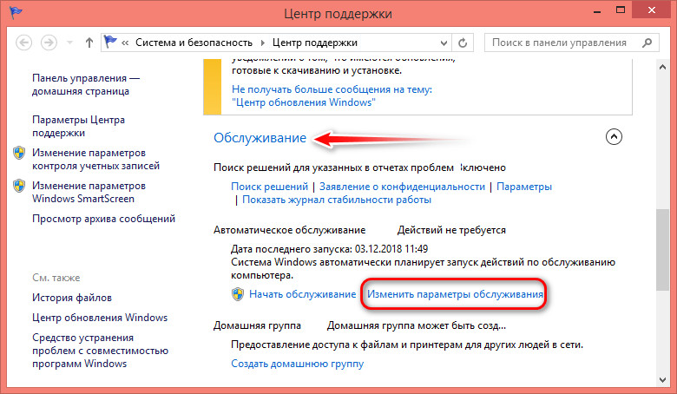
Task: Click Создать домашнюю группу link
Action: pyautogui.click(x=298, y=364)
